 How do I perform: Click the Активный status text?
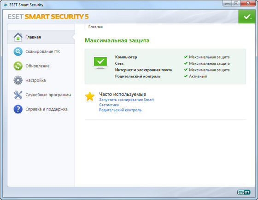(x=198, y=76)
